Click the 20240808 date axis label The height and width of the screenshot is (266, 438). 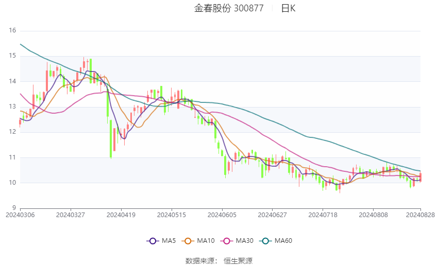pos(374,215)
